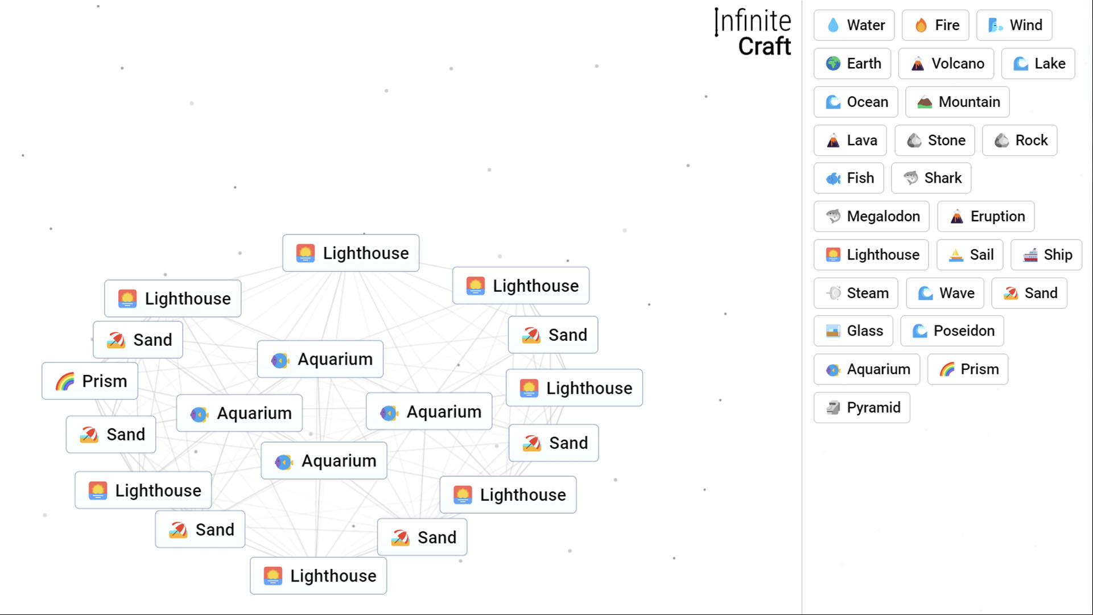Pick the Eruption element from sidebar
The width and height of the screenshot is (1093, 615).
(x=986, y=216)
